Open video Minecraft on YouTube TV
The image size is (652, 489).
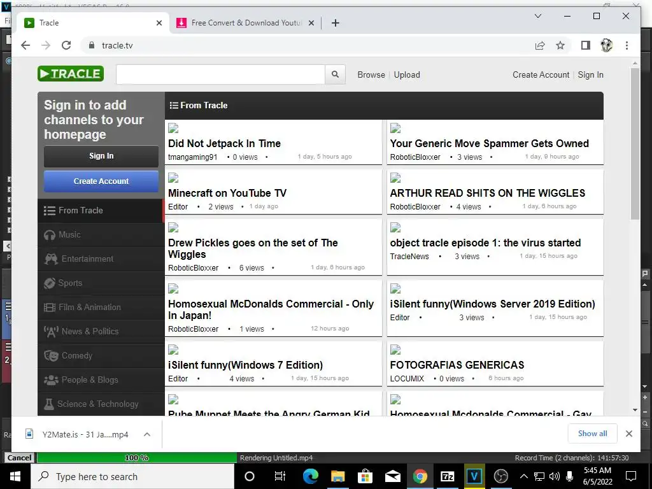coord(227,193)
